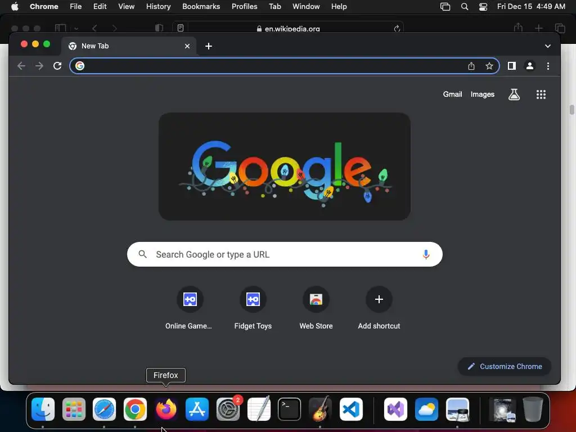Click the date and time in menu bar

tap(531, 6)
